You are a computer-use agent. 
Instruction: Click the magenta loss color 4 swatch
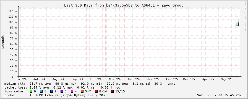[x=72, y=91]
